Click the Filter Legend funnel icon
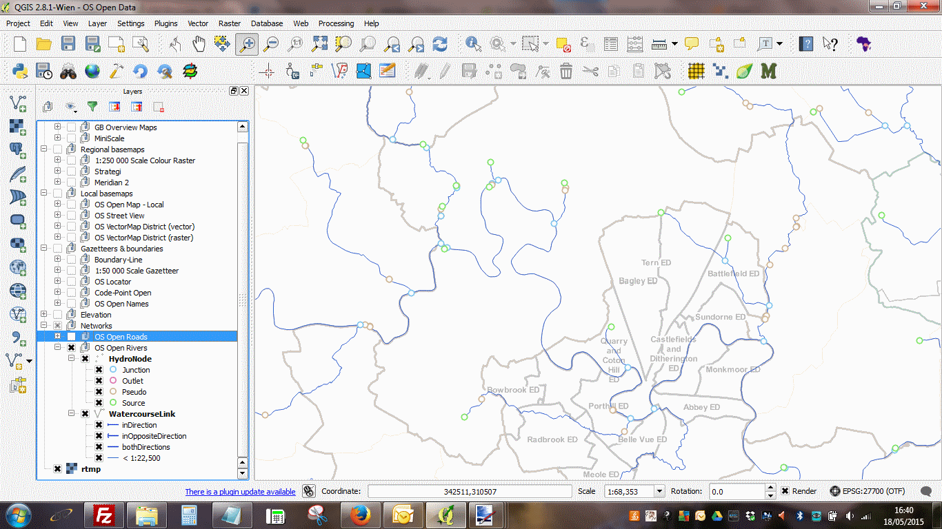The width and height of the screenshot is (942, 529). coord(92,107)
